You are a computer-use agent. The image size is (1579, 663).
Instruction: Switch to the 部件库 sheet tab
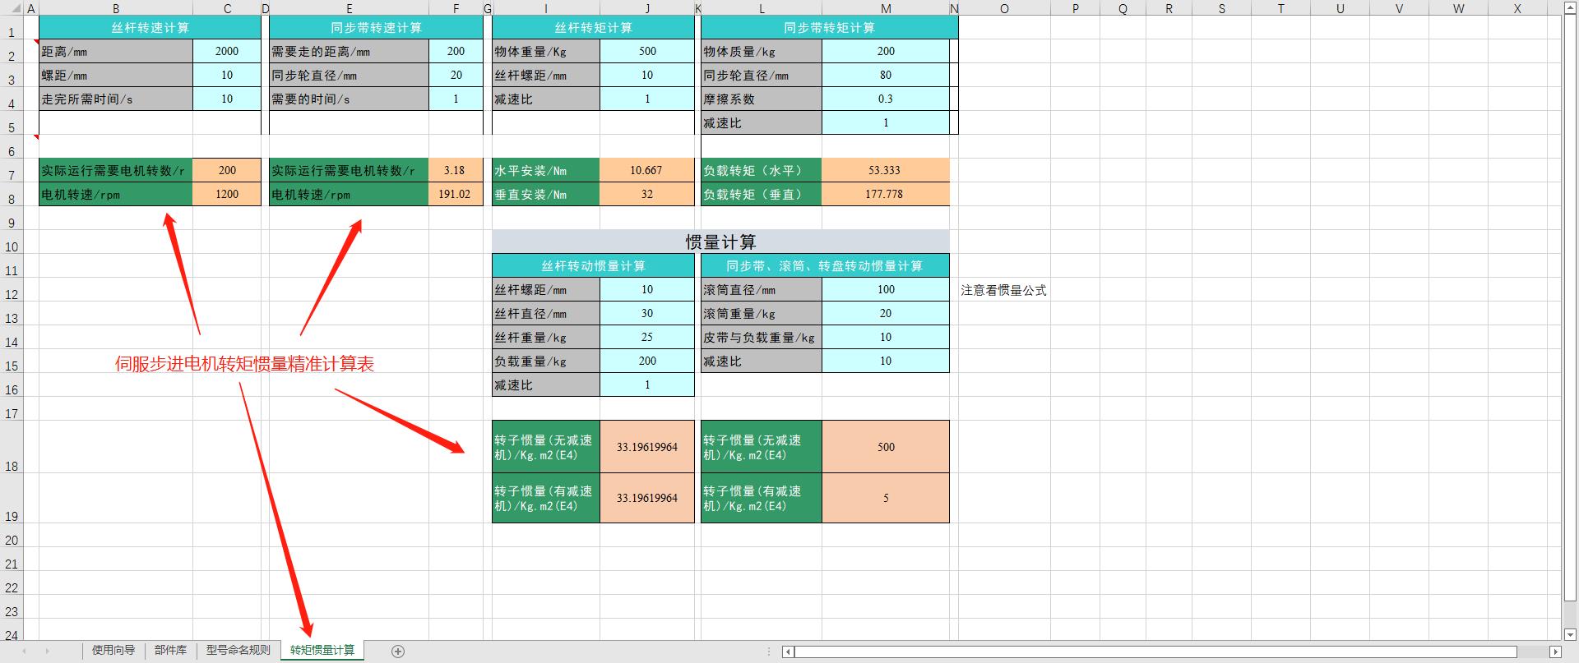click(170, 651)
